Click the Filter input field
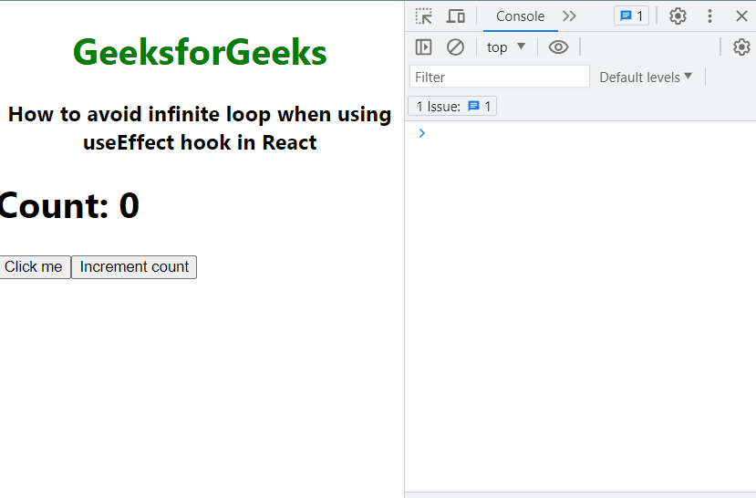756x498 pixels. (500, 77)
